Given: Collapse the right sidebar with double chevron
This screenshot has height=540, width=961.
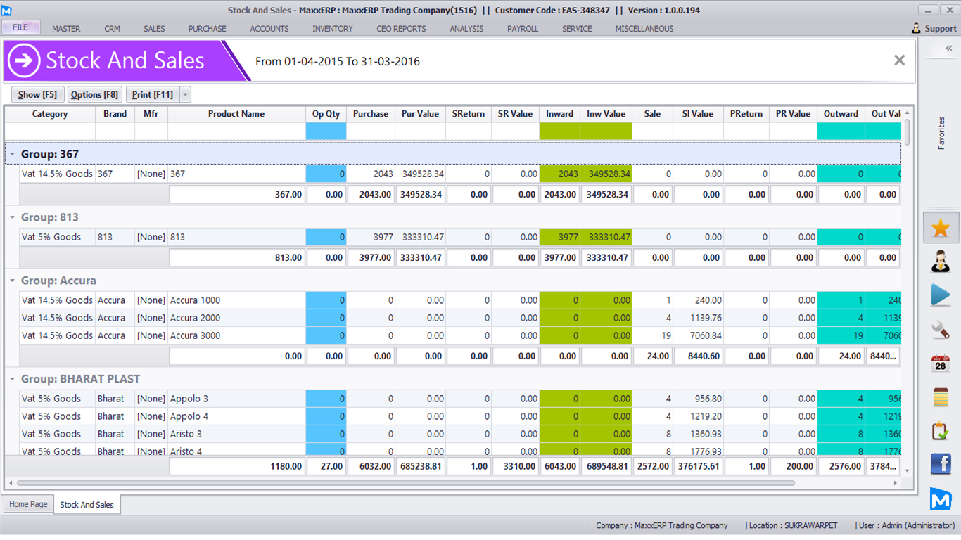Looking at the screenshot, I should pyautogui.click(x=948, y=49).
